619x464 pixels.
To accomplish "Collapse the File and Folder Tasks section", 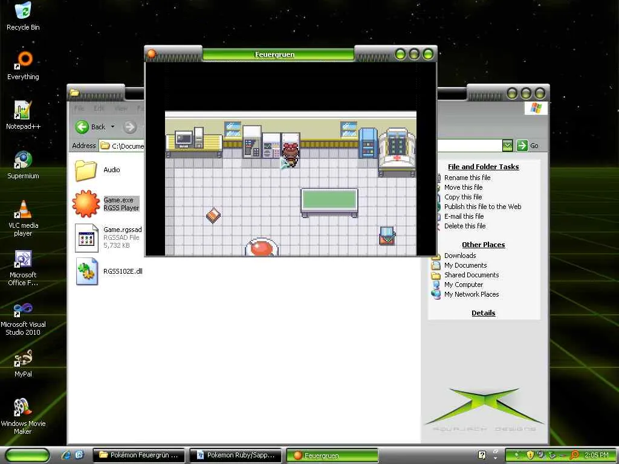I will click(483, 167).
